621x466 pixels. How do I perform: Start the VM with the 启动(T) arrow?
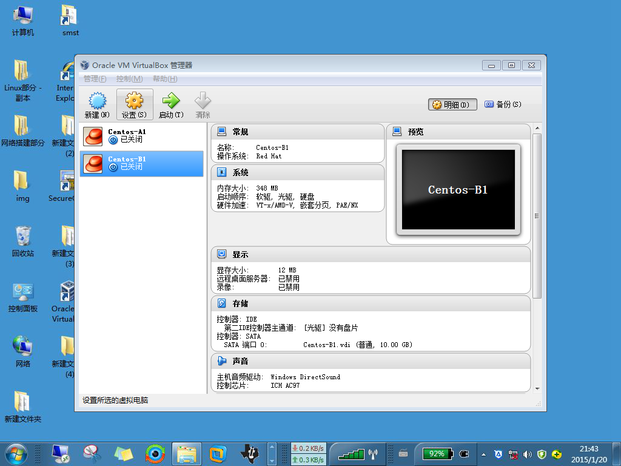(x=171, y=104)
